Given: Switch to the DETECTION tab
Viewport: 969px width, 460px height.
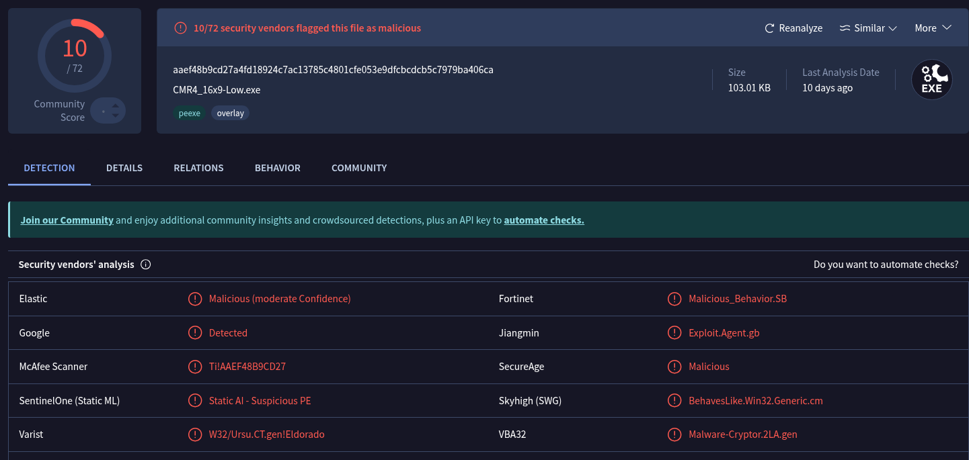Looking at the screenshot, I should 49,168.
